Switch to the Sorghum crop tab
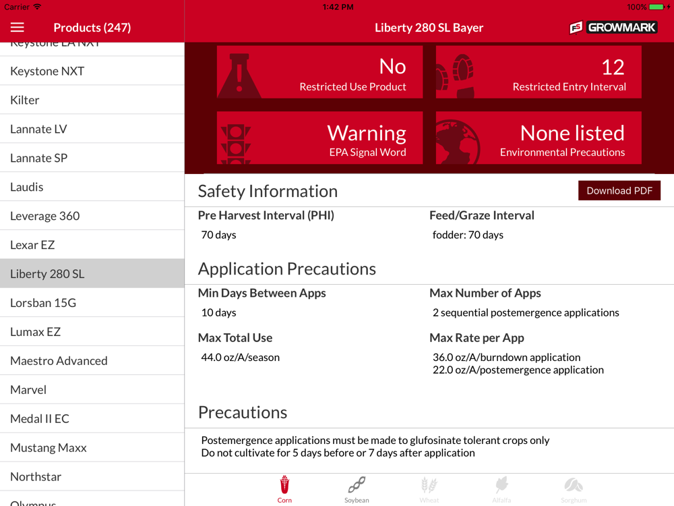The height and width of the screenshot is (506, 674). click(x=574, y=490)
